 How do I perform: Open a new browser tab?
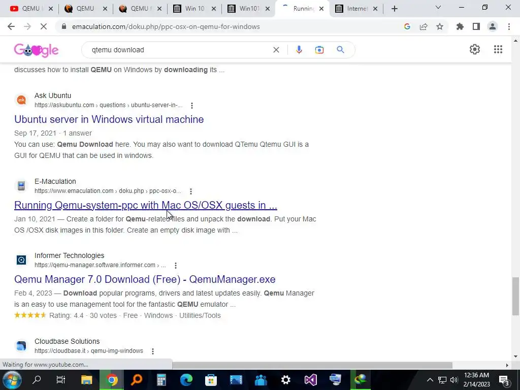[394, 9]
